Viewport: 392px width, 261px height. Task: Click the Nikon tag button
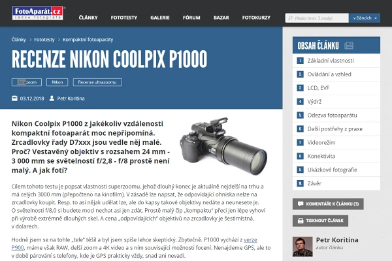[x=57, y=82]
